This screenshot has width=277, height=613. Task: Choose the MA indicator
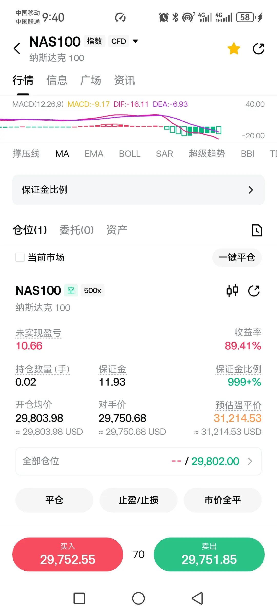pyautogui.click(x=62, y=154)
